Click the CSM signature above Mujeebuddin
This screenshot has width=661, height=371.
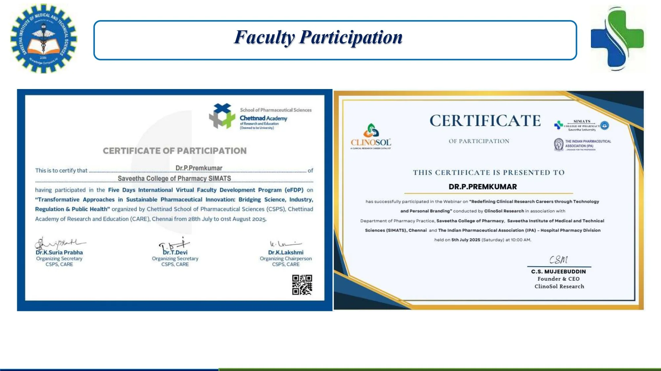[x=559, y=260]
